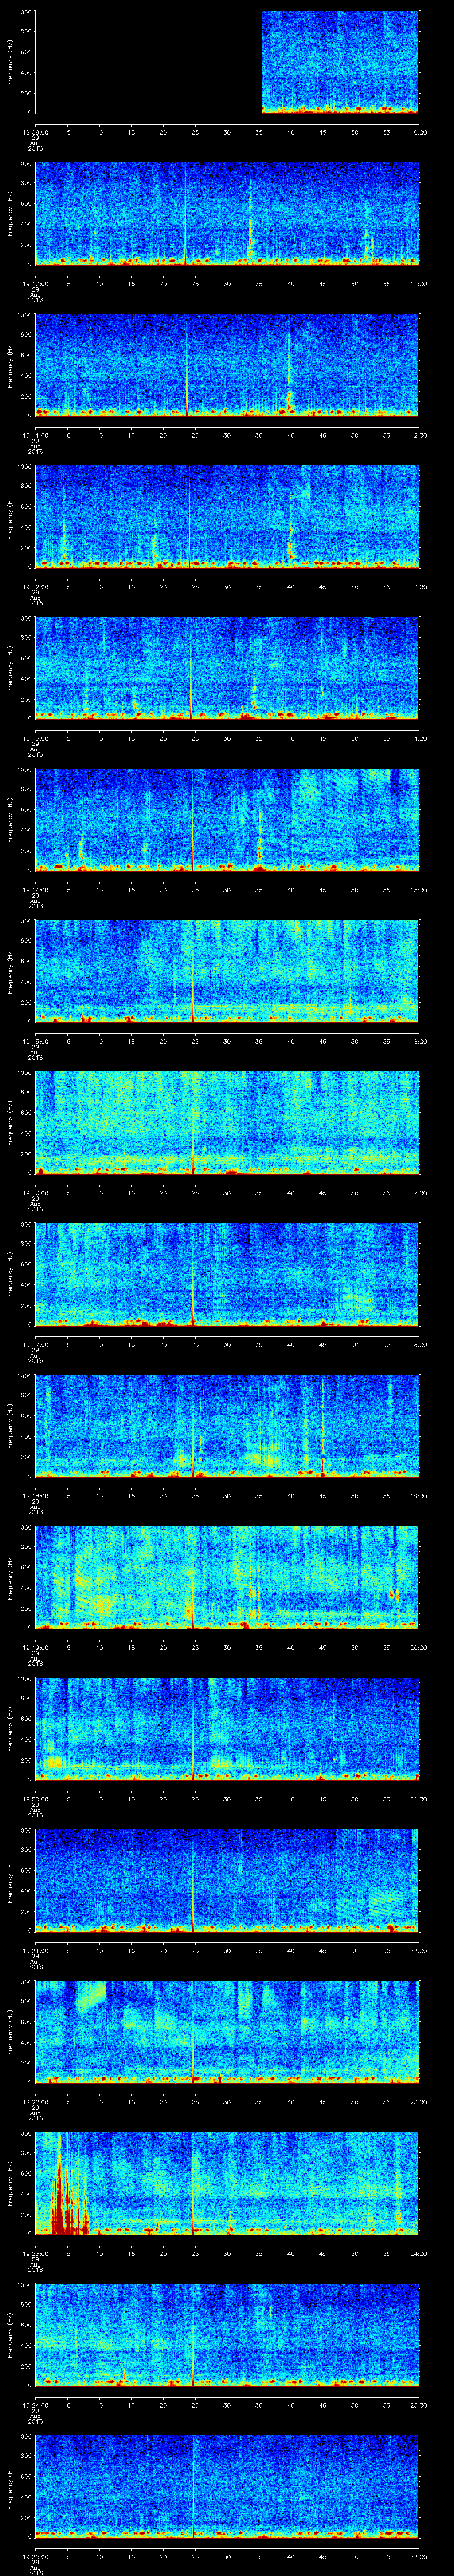
Task: Select the "18:00" end time label
Action: tap(418, 1344)
